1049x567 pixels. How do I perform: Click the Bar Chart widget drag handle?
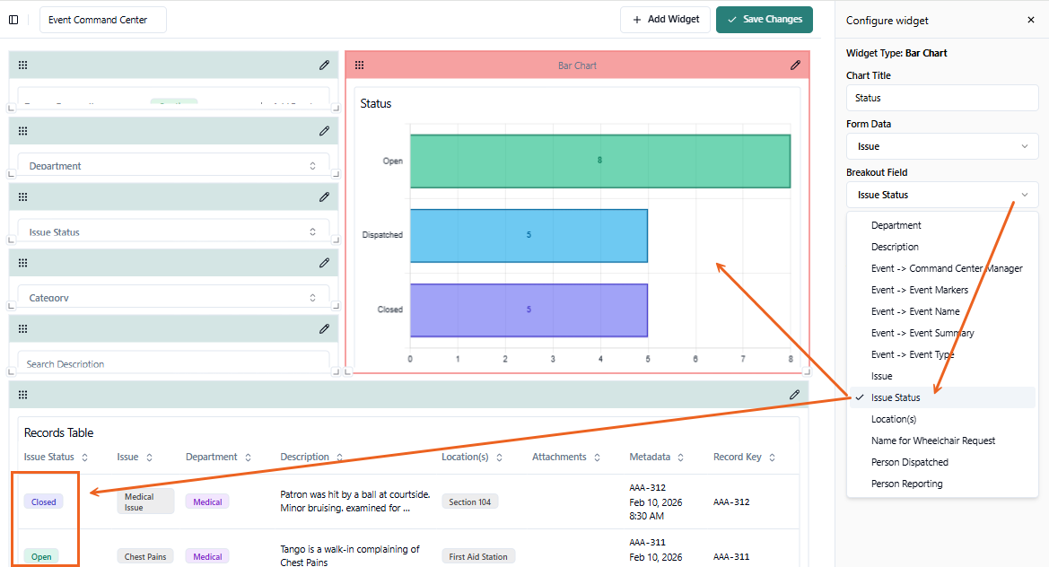click(x=359, y=65)
